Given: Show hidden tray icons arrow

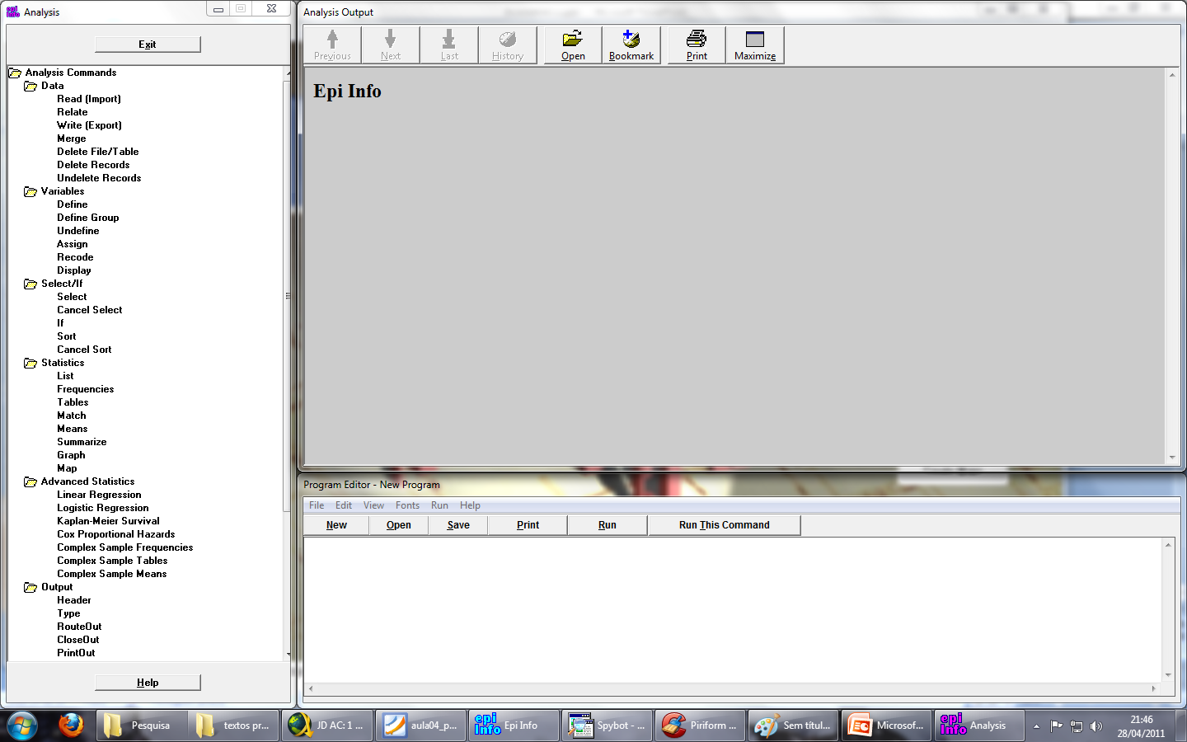Looking at the screenshot, I should (1036, 726).
